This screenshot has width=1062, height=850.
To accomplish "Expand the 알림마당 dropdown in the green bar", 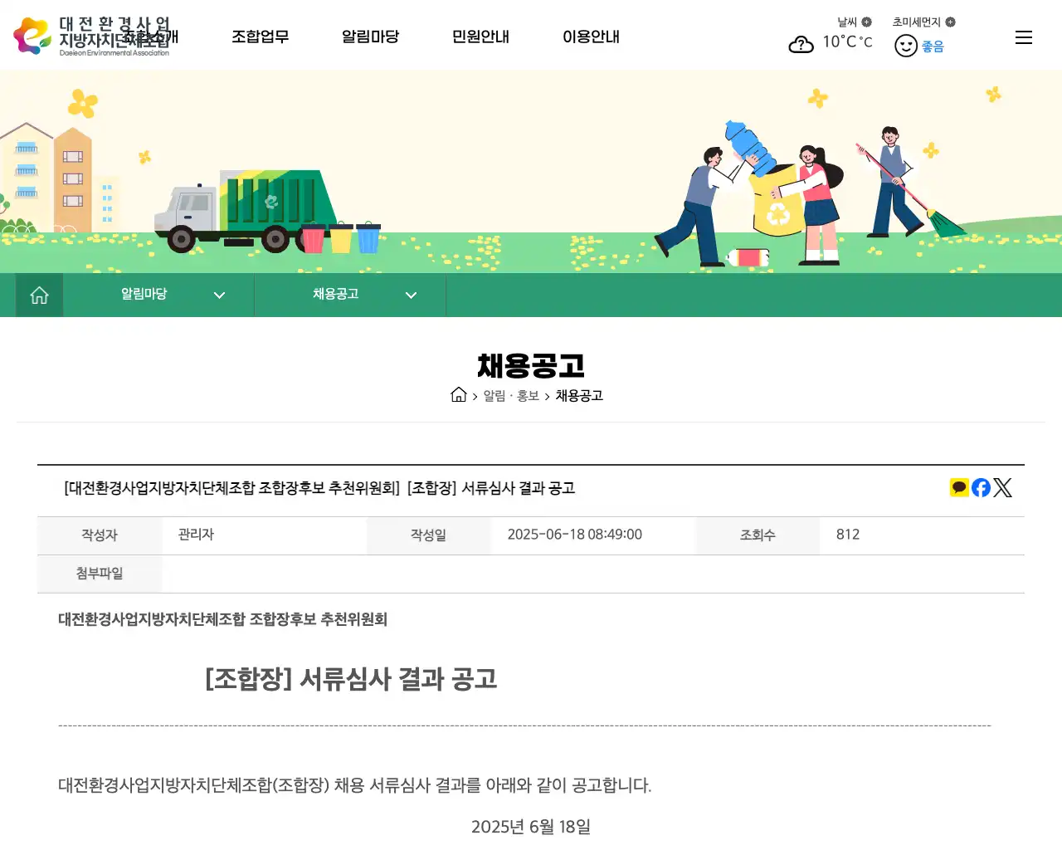I will (x=219, y=295).
